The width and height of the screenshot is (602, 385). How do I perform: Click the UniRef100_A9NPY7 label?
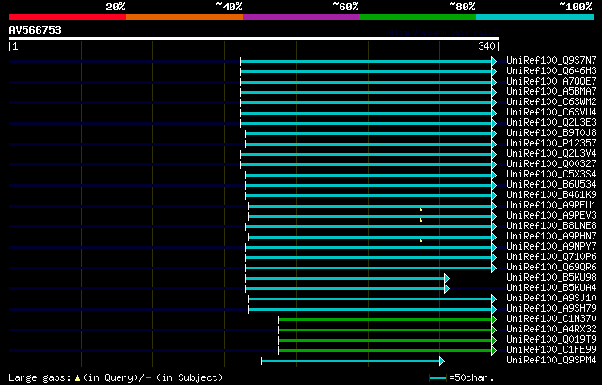(x=551, y=247)
